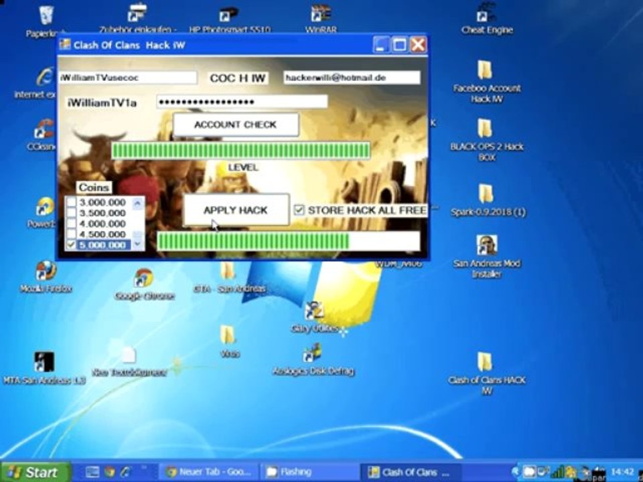Screen dimensions: 643x482
Task: Click the hotmail email address field
Action: (352, 78)
